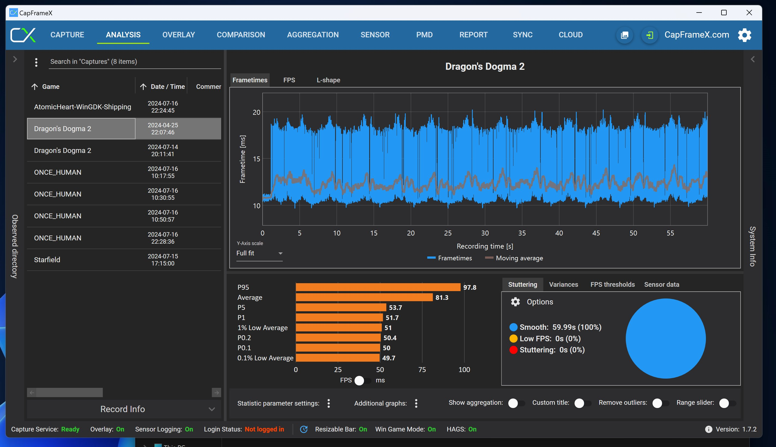Expand the Record Info panel
The height and width of the screenshot is (447, 776).
(124, 409)
